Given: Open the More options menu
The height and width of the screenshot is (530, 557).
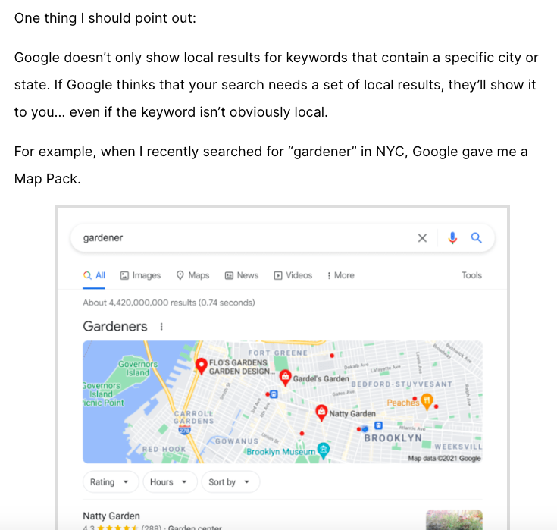Looking at the screenshot, I should tap(341, 275).
